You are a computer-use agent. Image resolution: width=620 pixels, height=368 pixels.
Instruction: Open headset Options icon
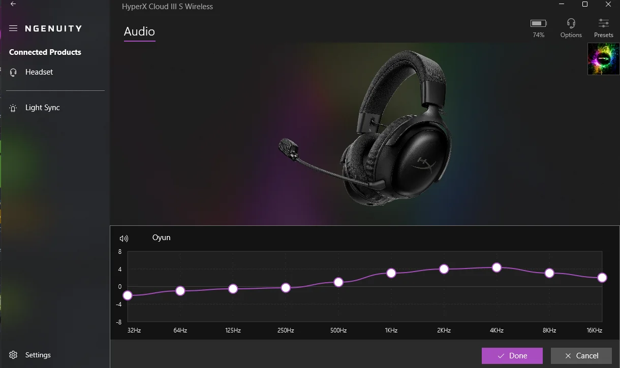click(571, 23)
